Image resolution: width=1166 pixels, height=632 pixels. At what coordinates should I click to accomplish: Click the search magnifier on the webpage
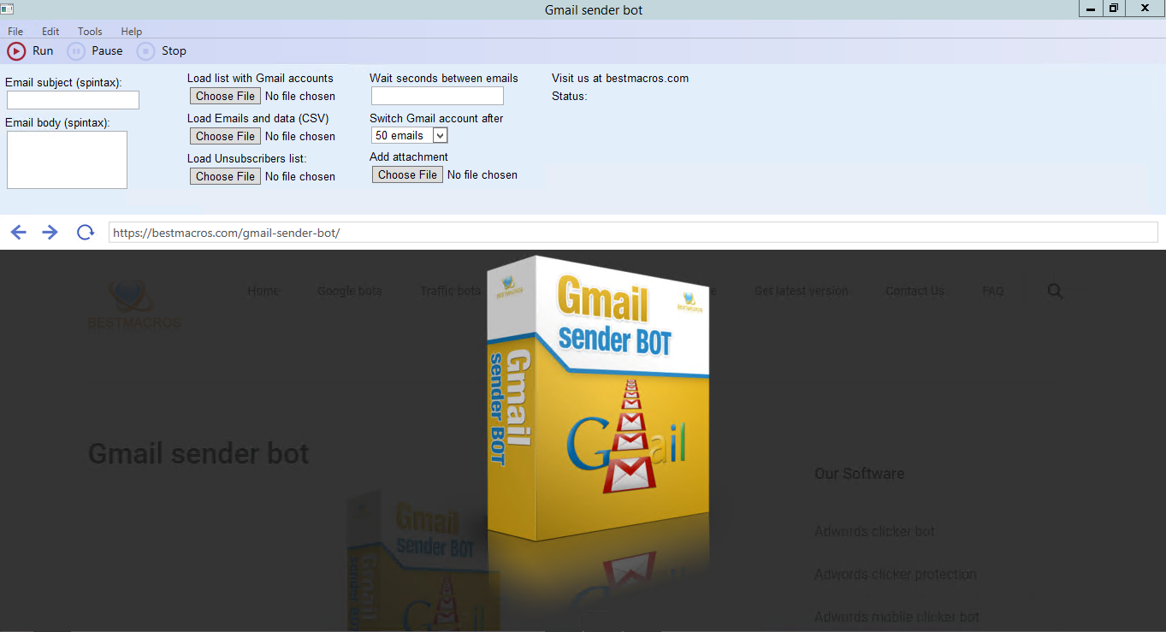(1055, 291)
